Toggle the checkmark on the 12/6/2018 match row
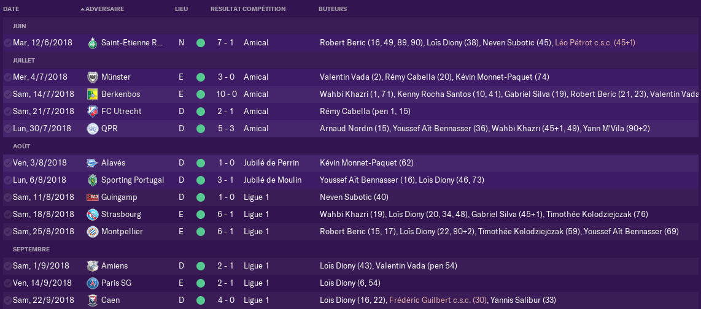This screenshot has width=701, height=309. [7, 43]
